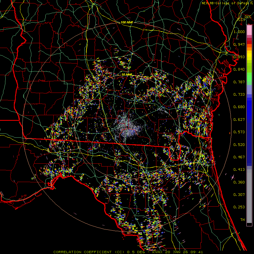Click the TH label on the legend
This screenshot has height=254, width=254.
point(242,220)
